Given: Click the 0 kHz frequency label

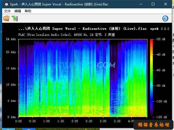Looking at the screenshot, I should coord(11,117).
